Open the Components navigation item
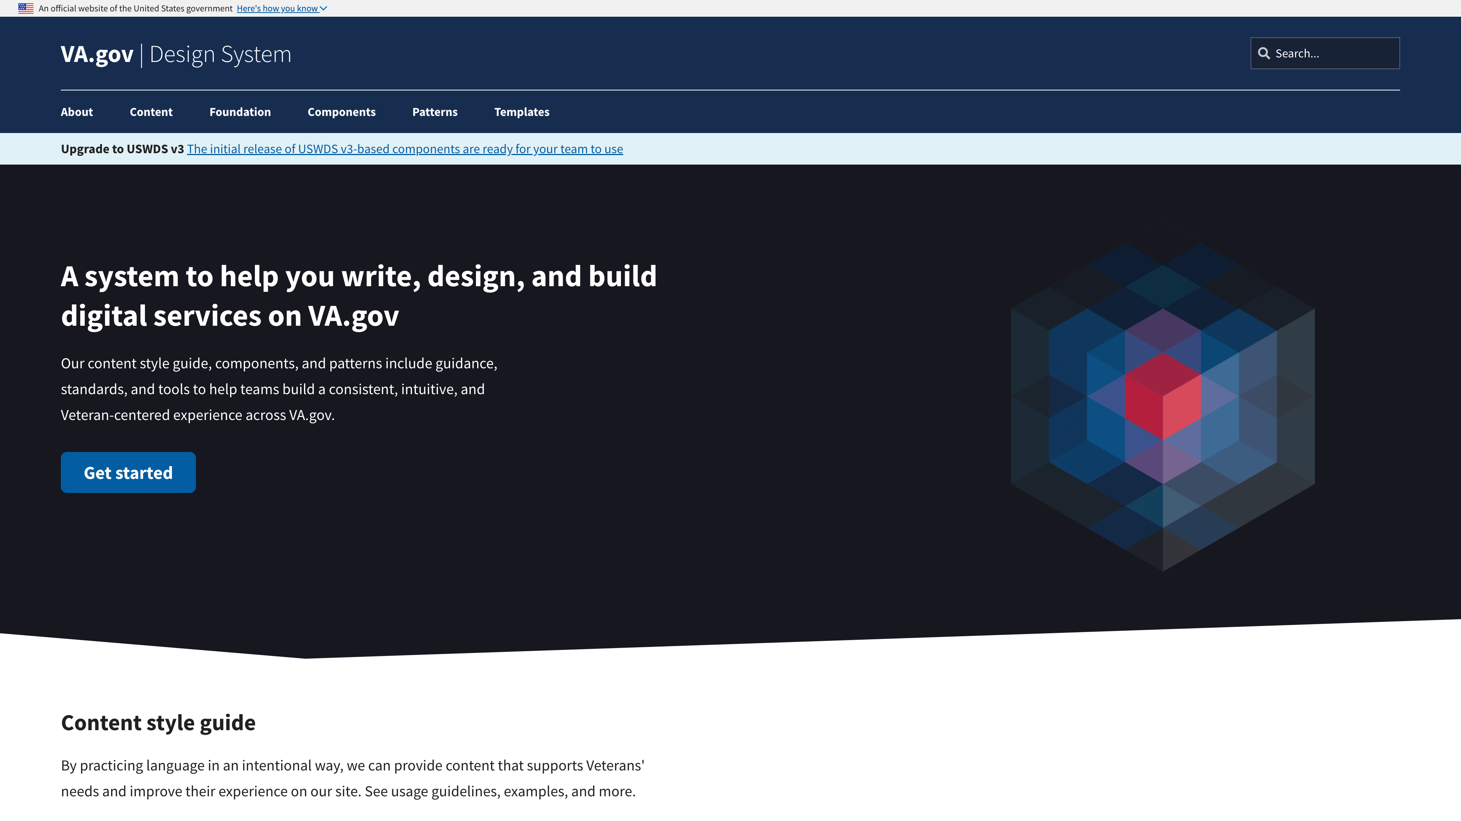Image resolution: width=1461 pixels, height=821 pixels. 341,112
